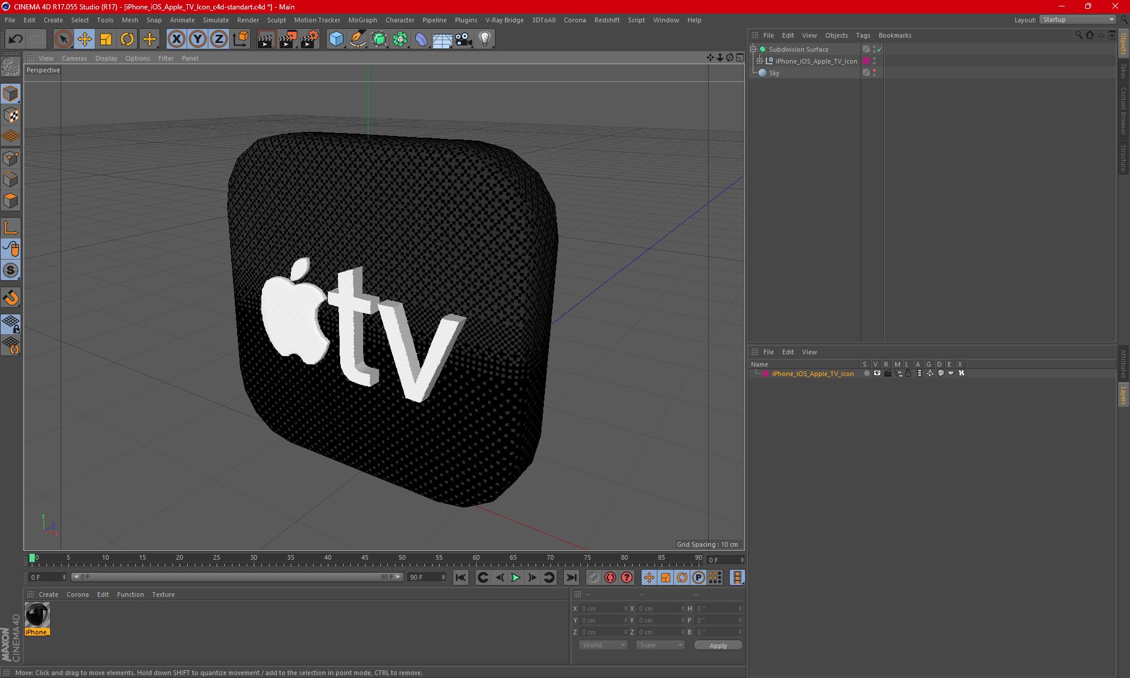1130x678 pixels.
Task: Activate the Move tool in top toolbar
Action: 85,39
